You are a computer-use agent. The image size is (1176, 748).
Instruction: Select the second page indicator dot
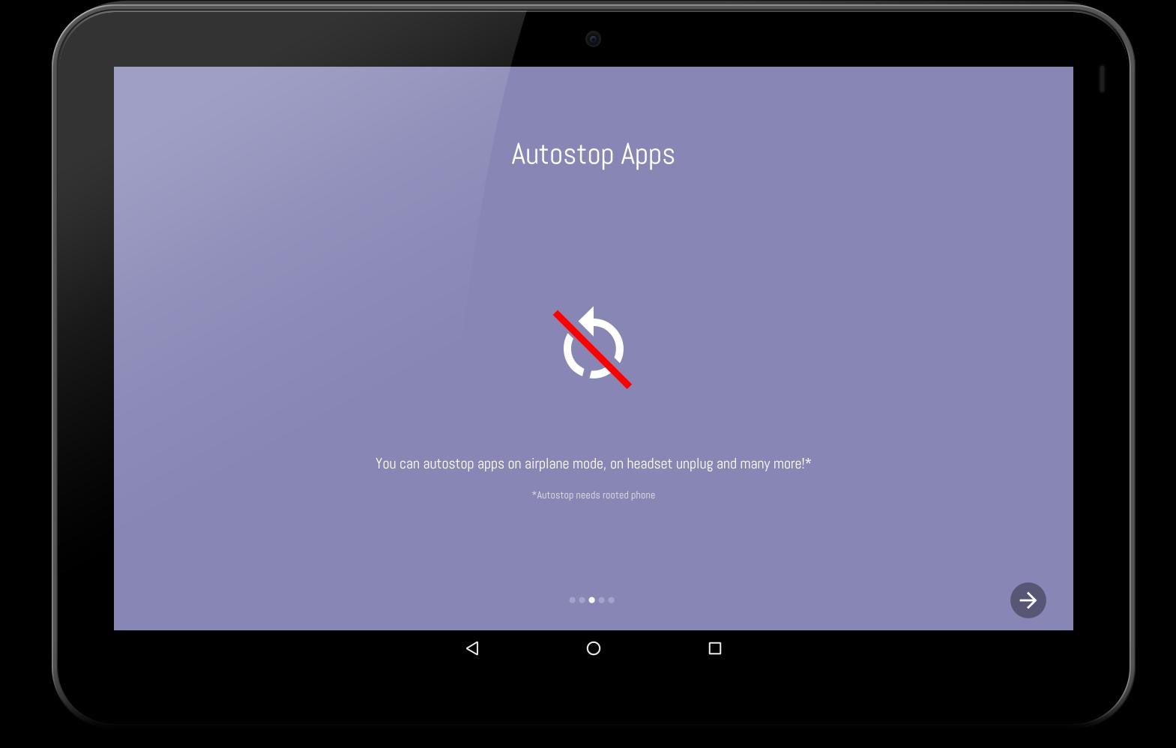pyautogui.click(x=582, y=600)
